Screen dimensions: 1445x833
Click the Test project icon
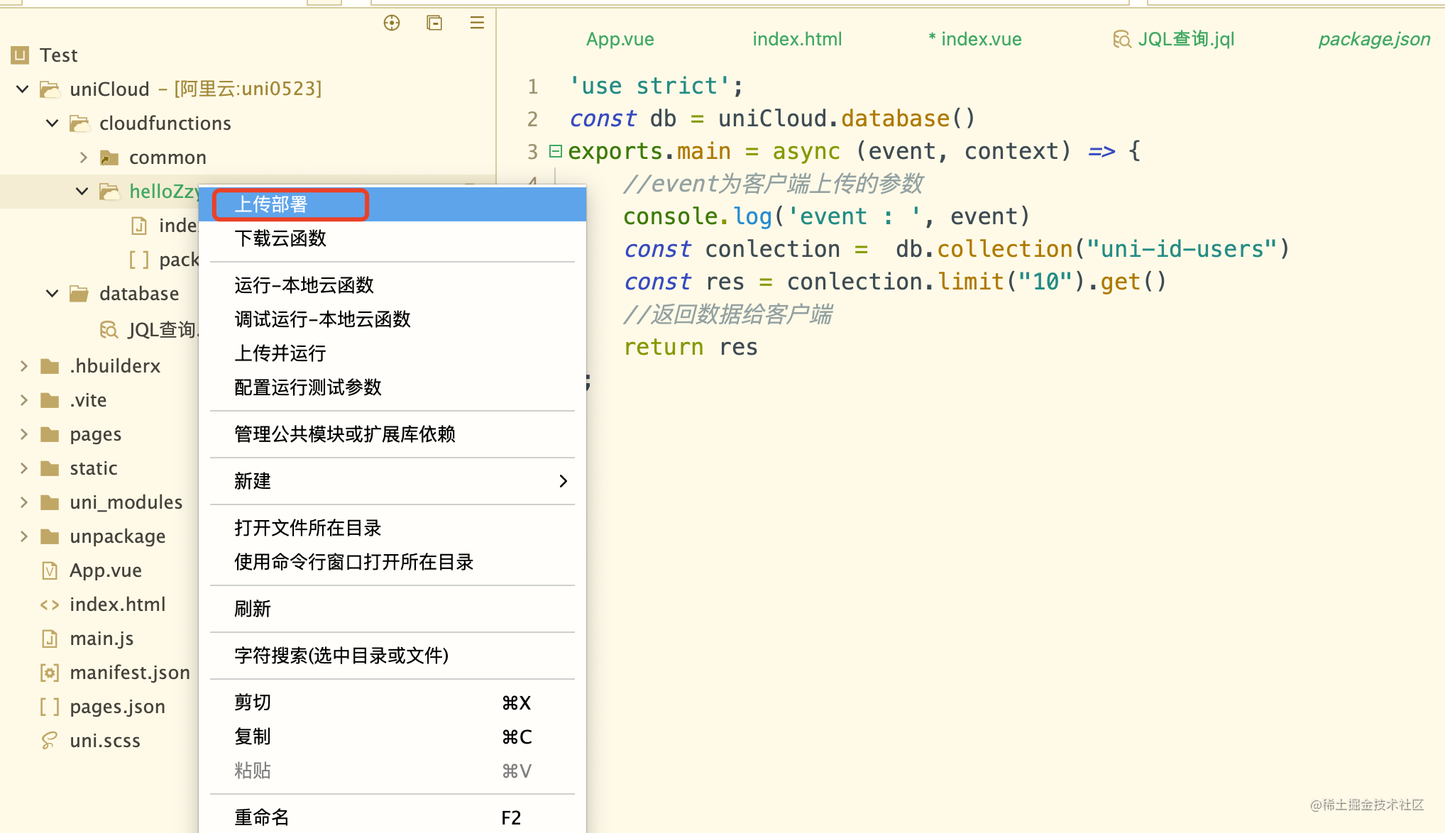click(21, 55)
